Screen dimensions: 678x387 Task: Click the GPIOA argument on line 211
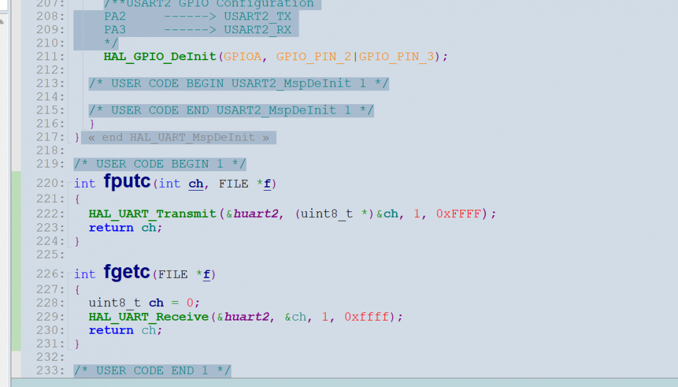242,56
